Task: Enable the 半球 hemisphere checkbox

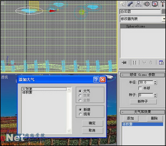Action: (140, 88)
